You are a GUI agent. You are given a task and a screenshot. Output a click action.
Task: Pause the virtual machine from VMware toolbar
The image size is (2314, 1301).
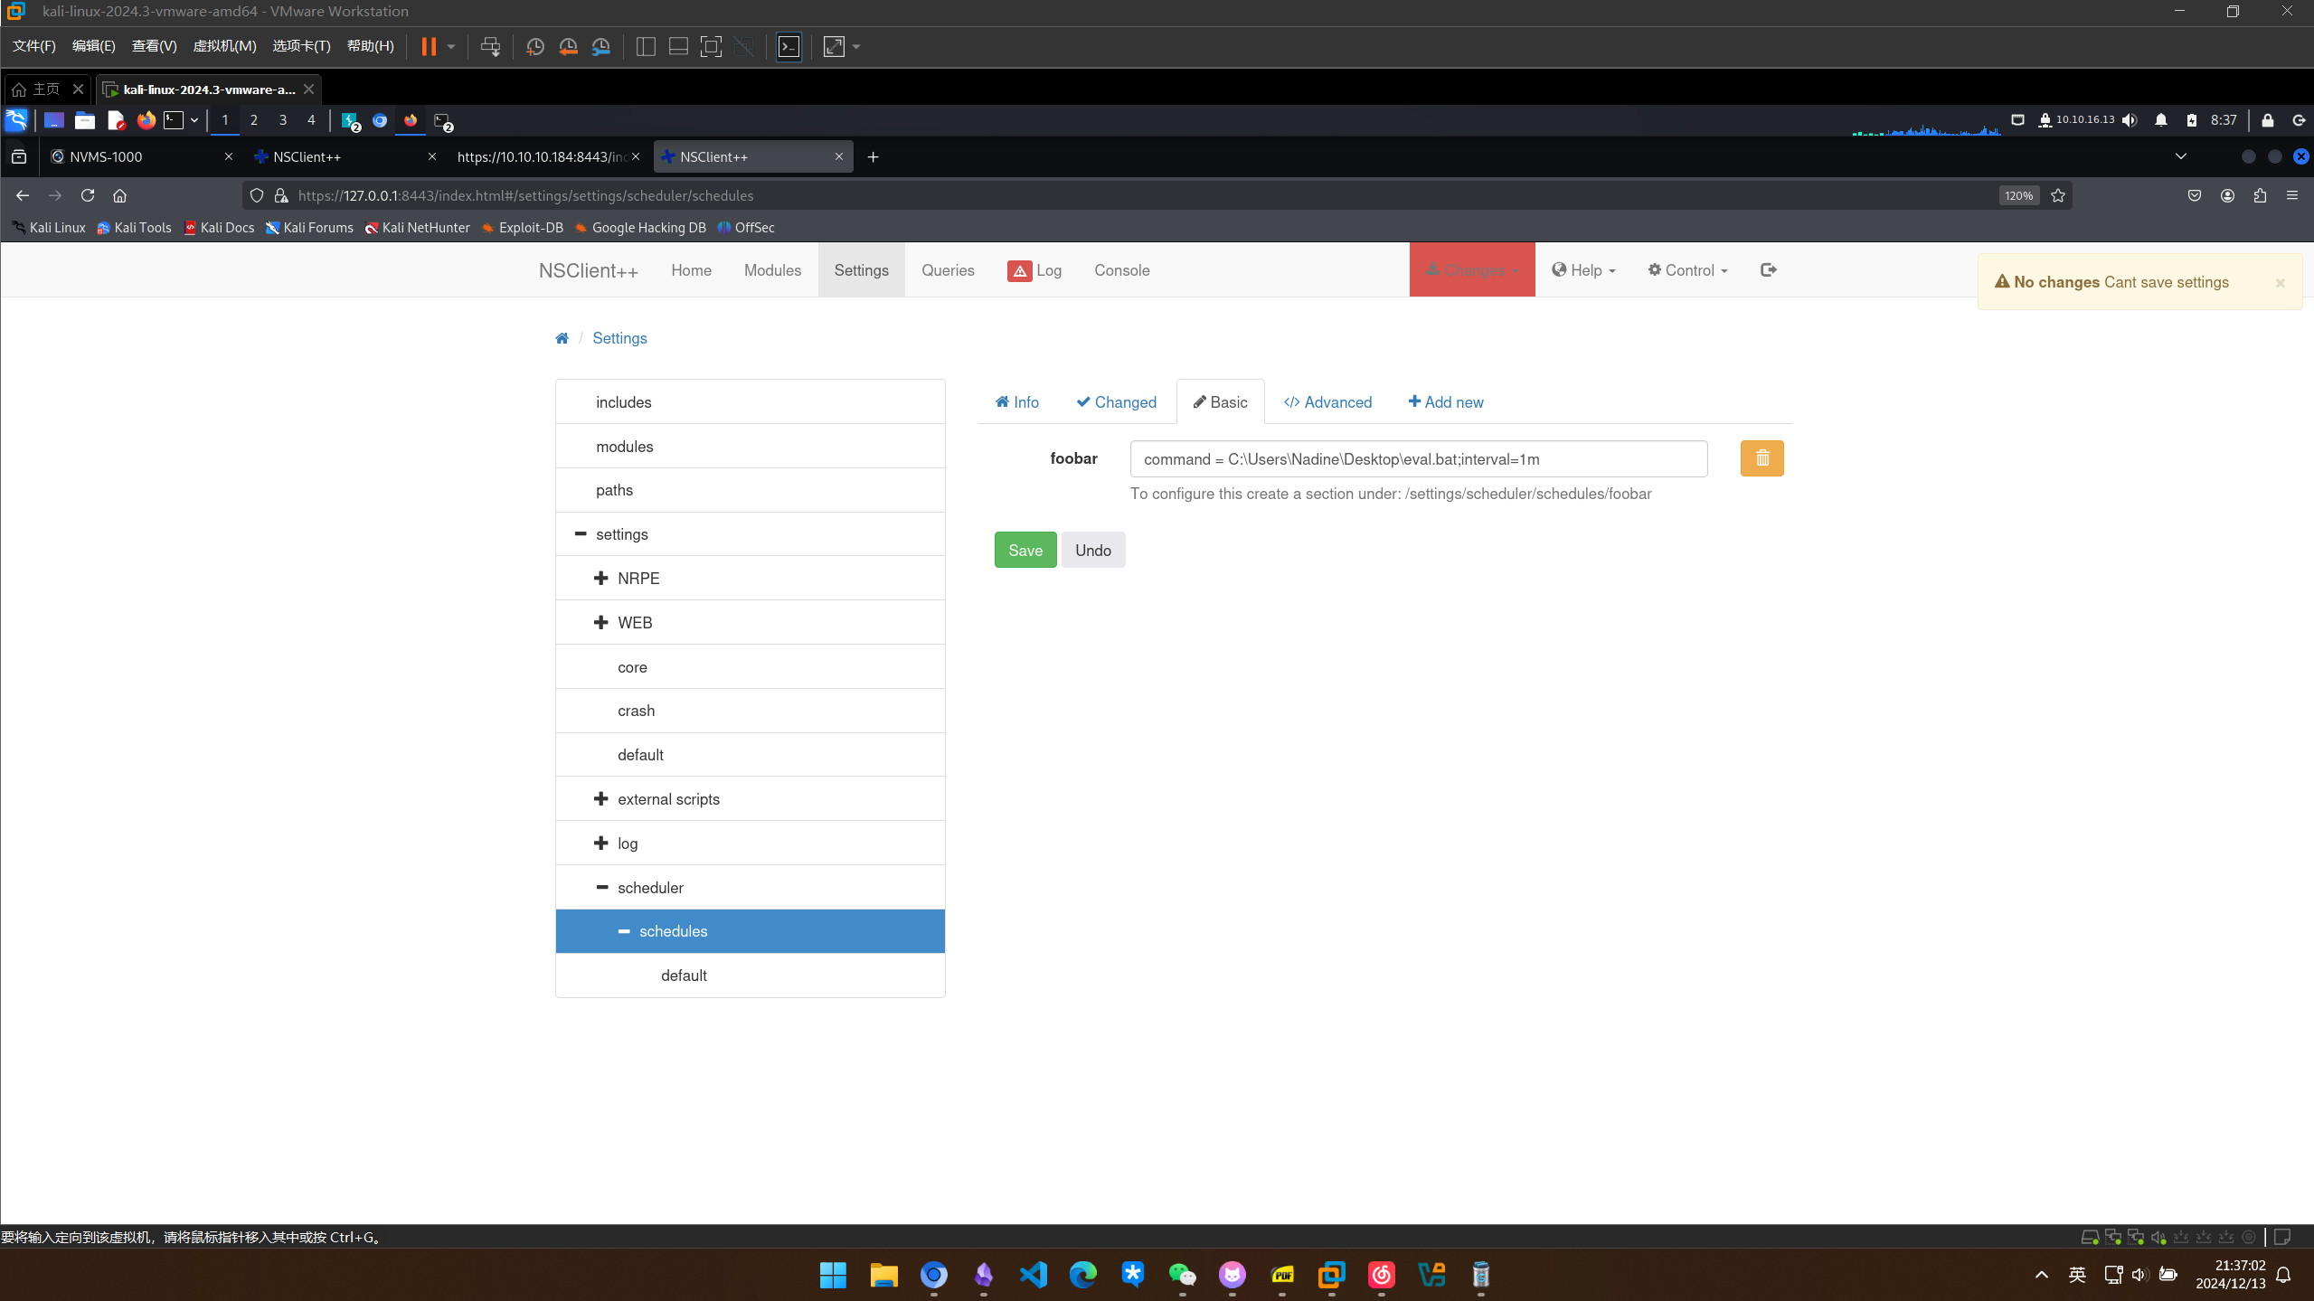click(x=429, y=47)
